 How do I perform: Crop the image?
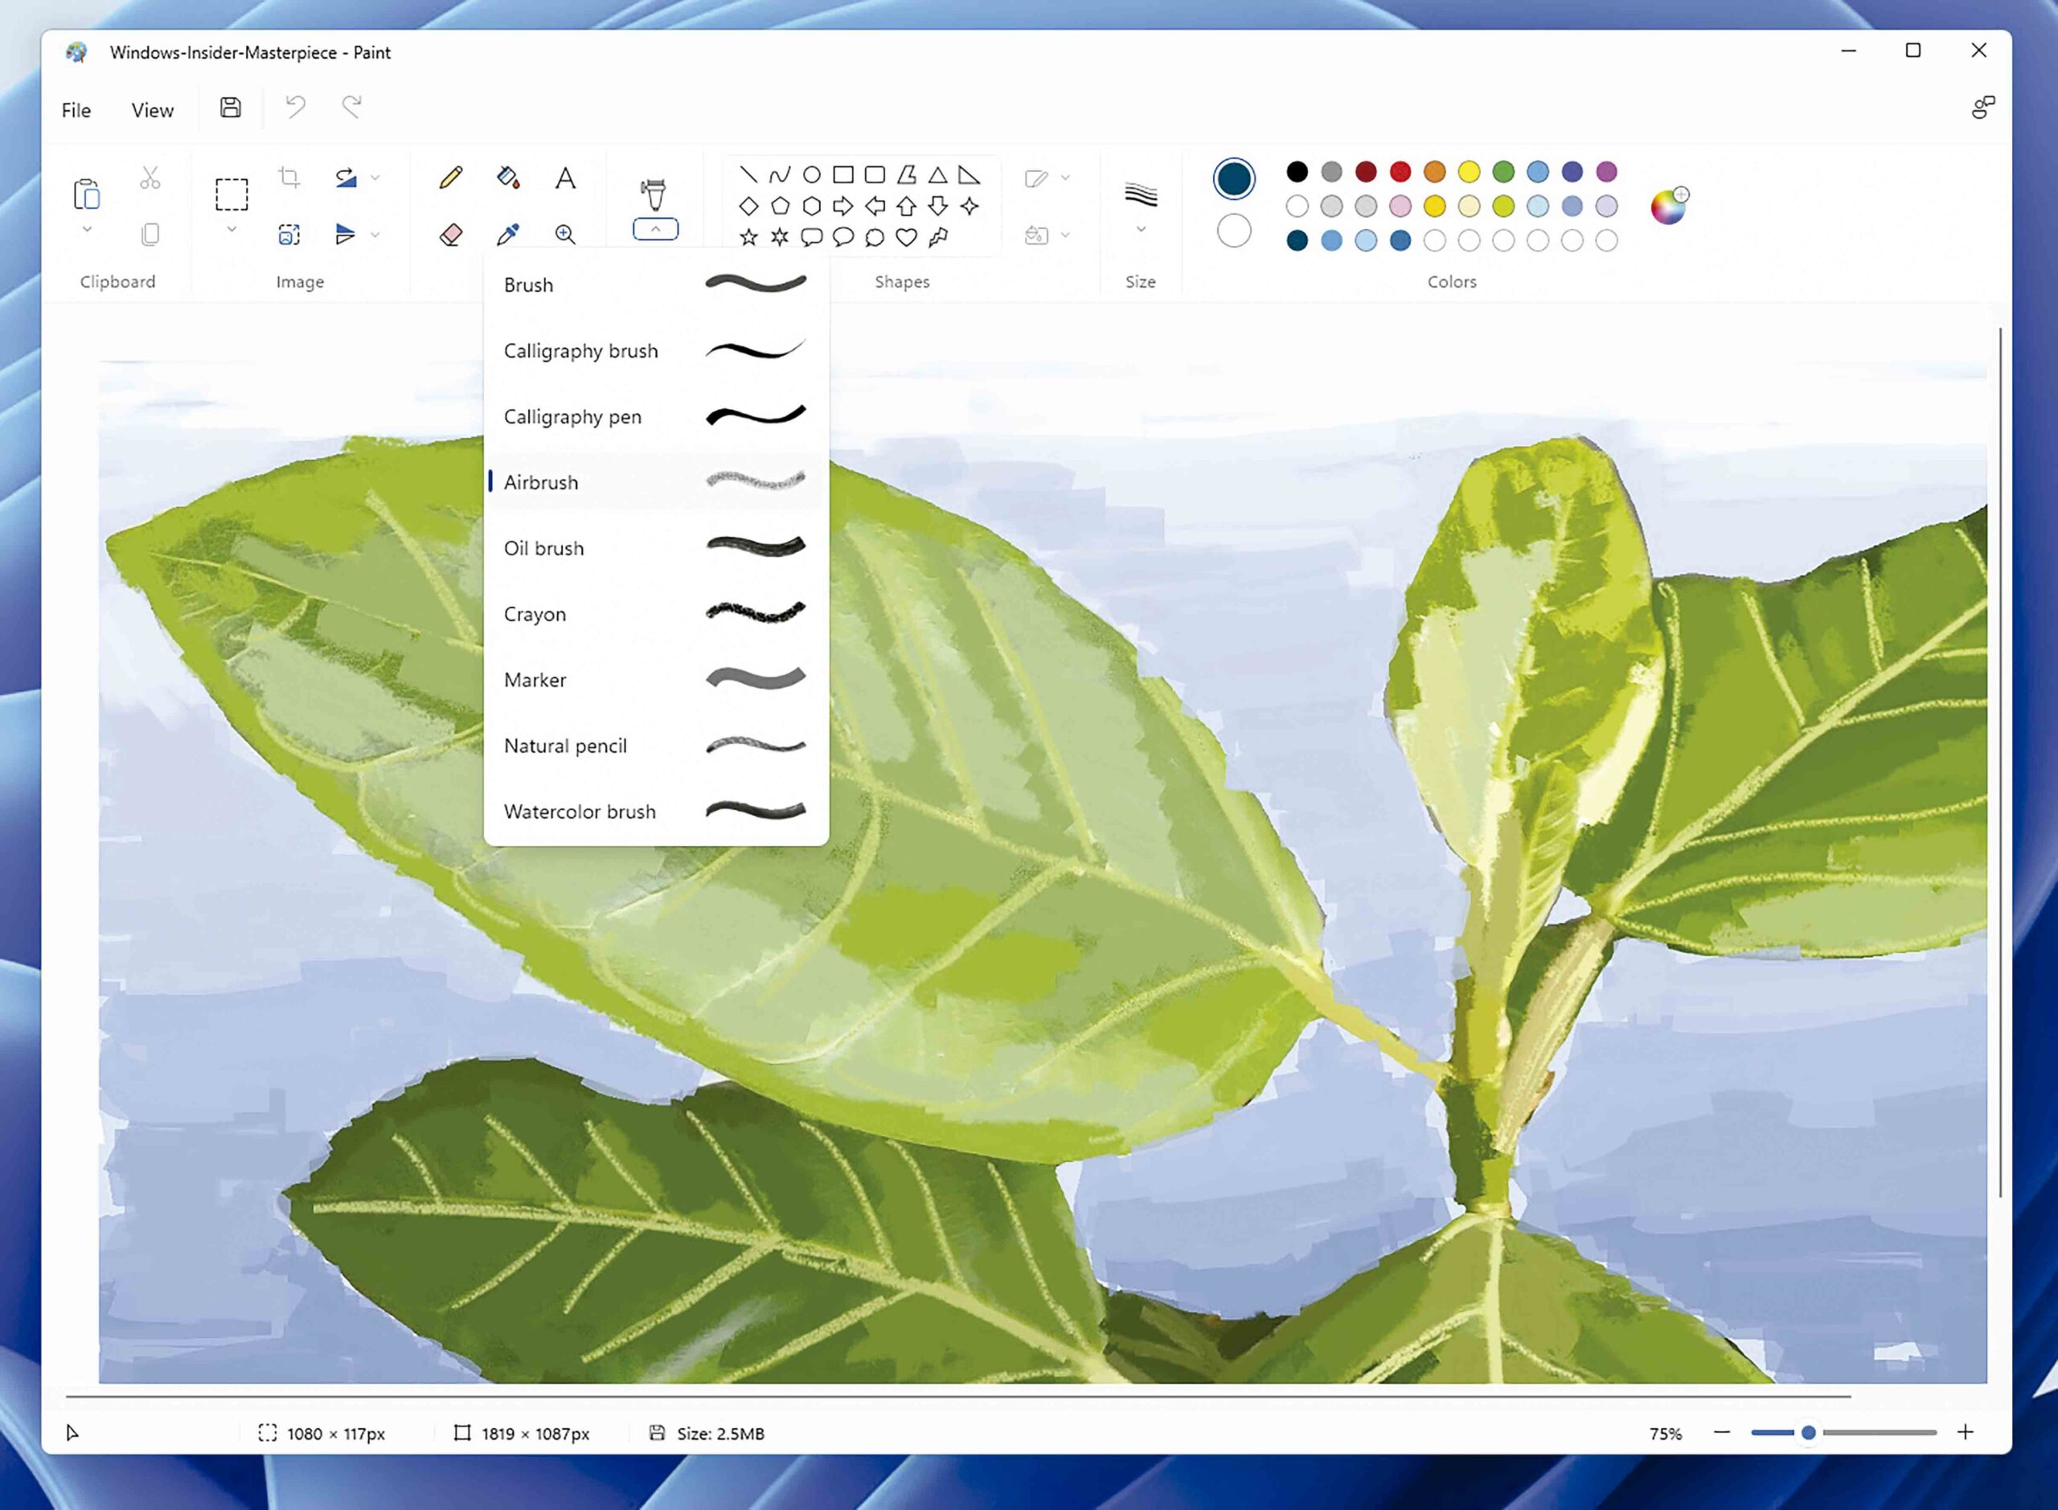pyautogui.click(x=289, y=178)
